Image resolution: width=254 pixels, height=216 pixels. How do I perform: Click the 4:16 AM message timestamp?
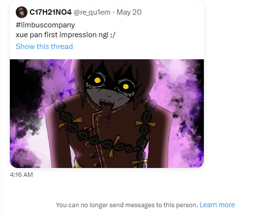21,175
